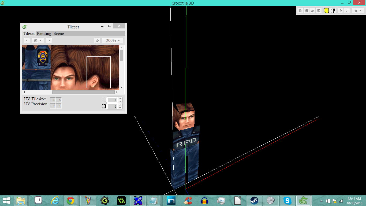Image resolution: width=366 pixels, height=206 pixels.
Task: Go to next tileset with right arrow
Action: [49, 41]
